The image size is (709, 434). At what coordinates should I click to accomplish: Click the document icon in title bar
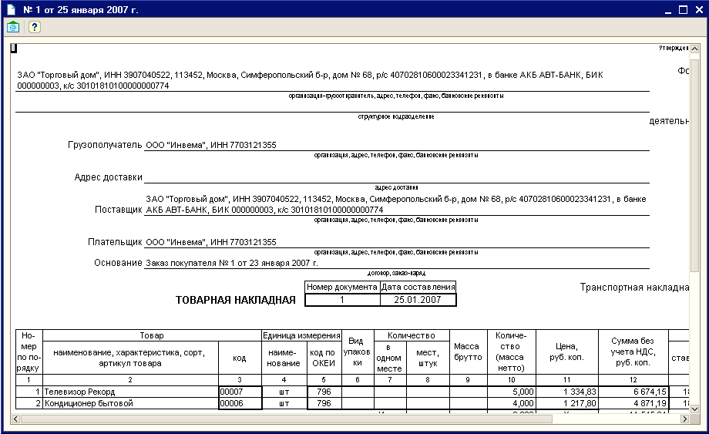[x=12, y=9]
